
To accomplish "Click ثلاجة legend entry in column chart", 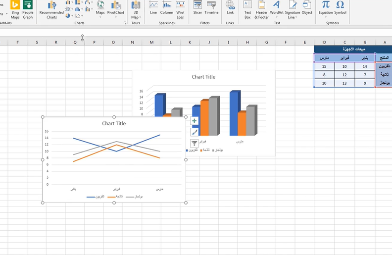I will pyautogui.click(x=205, y=150).
